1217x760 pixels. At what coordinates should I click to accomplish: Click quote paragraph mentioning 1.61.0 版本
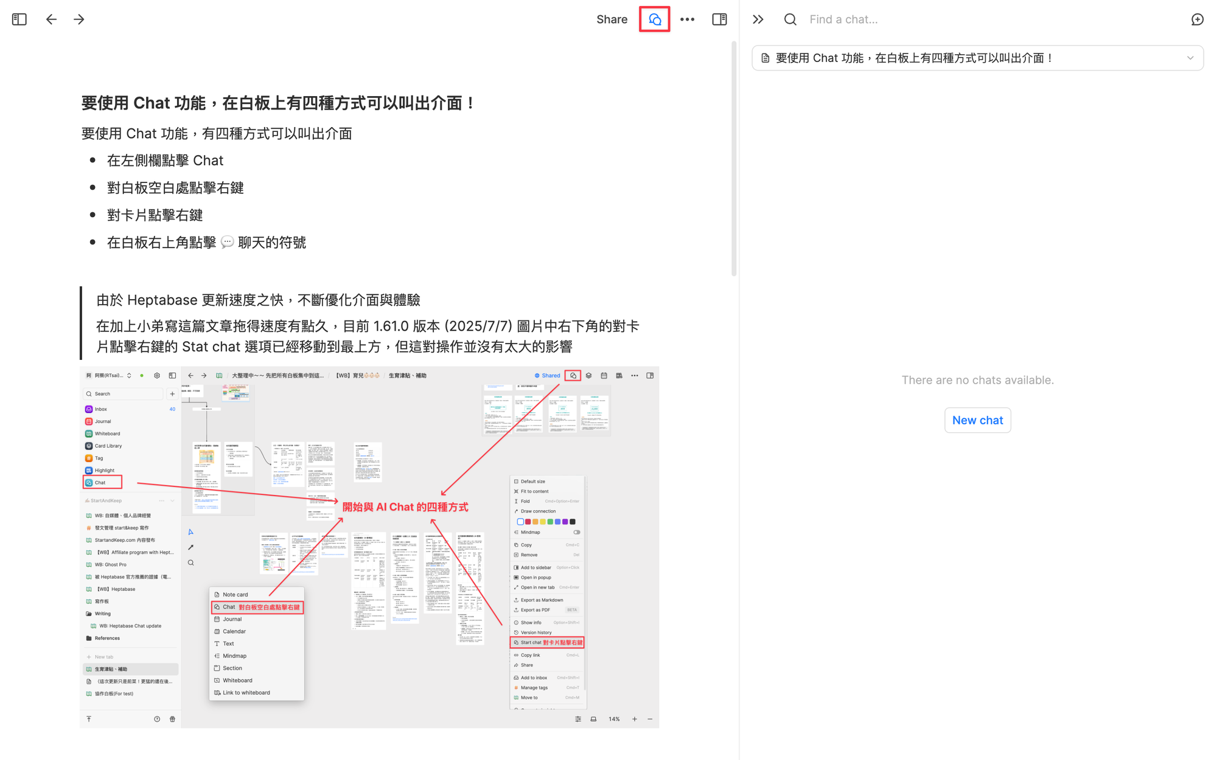368,336
